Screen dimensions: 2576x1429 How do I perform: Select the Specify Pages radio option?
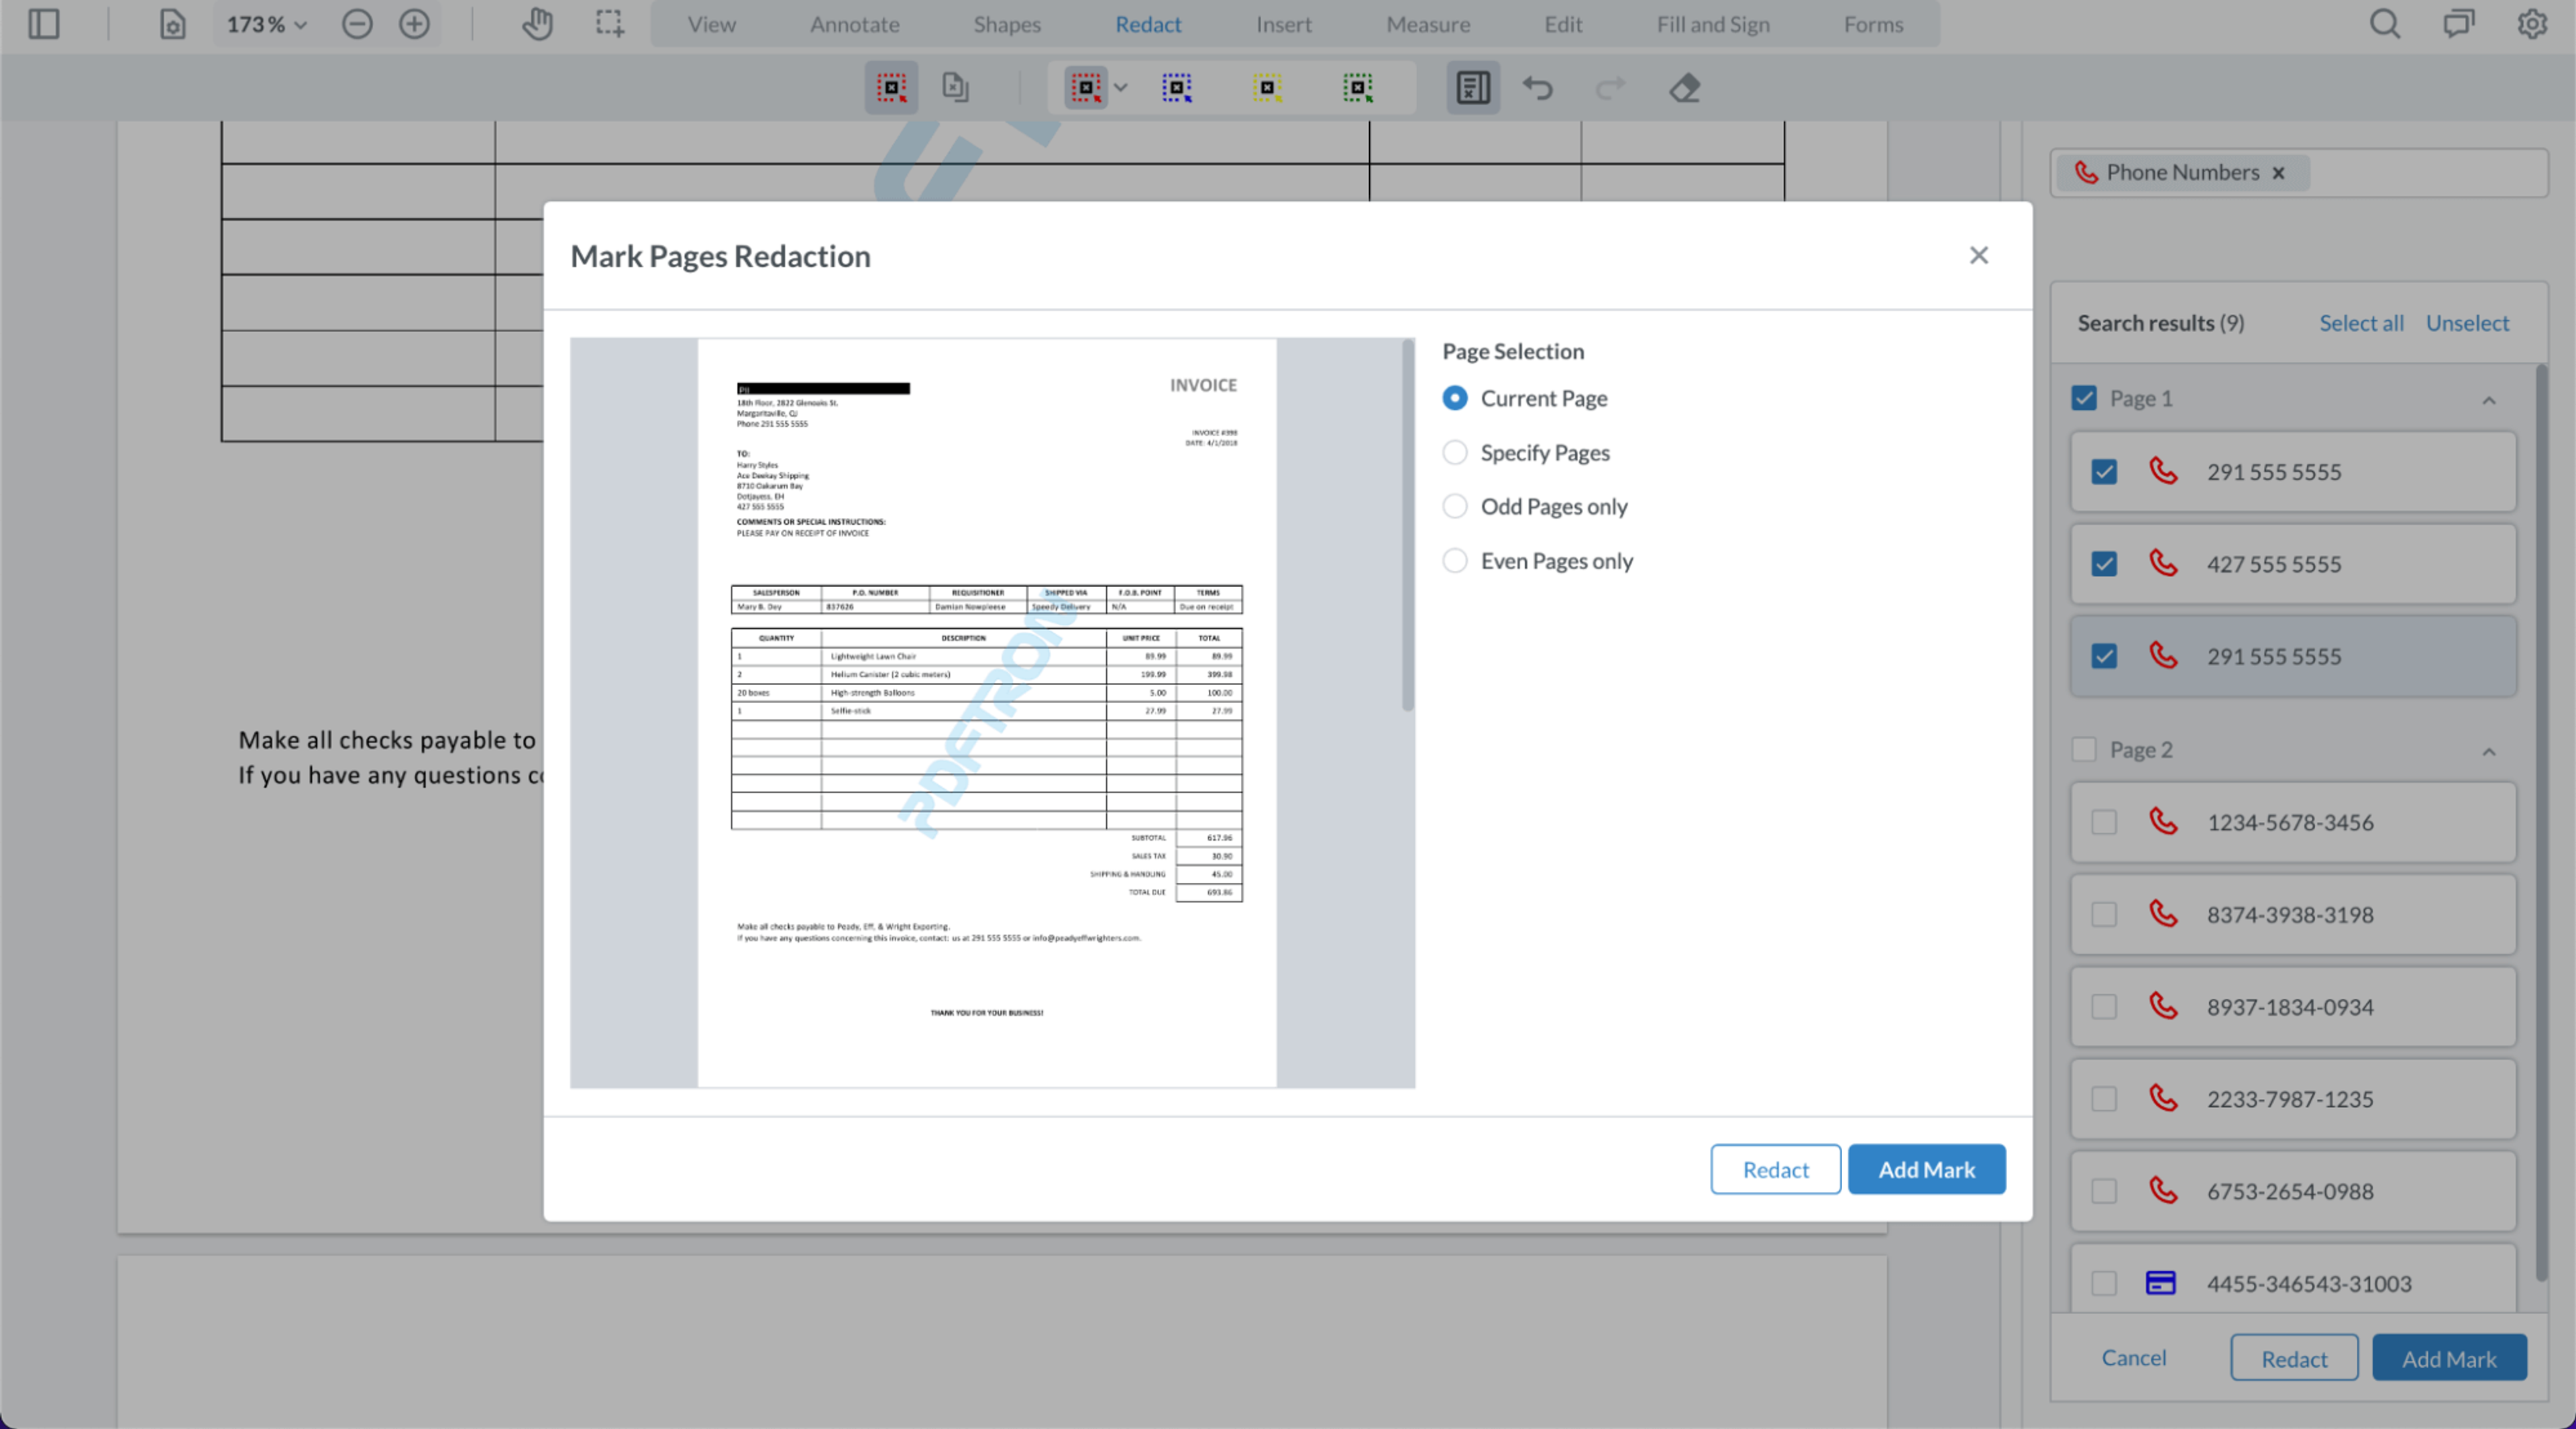coord(1455,453)
